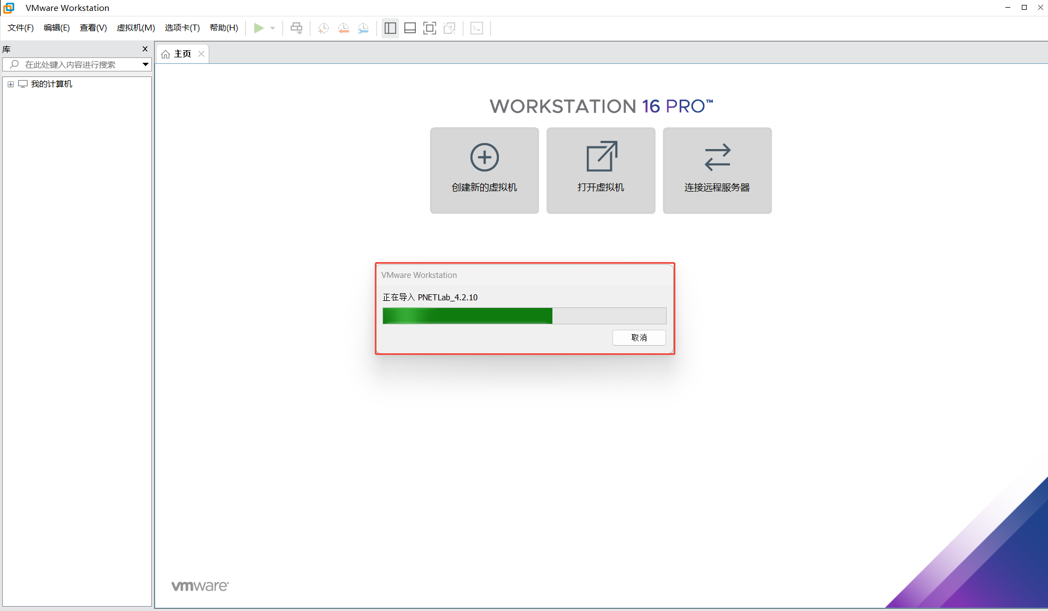Click the Unity mode toolbar icon

[450, 28]
